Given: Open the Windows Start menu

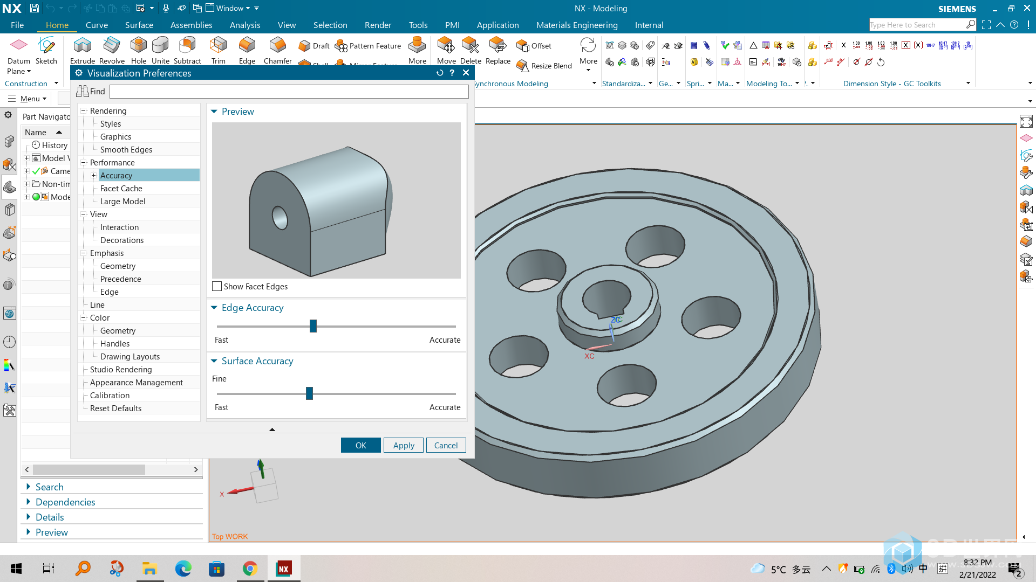Looking at the screenshot, I should tap(16, 569).
